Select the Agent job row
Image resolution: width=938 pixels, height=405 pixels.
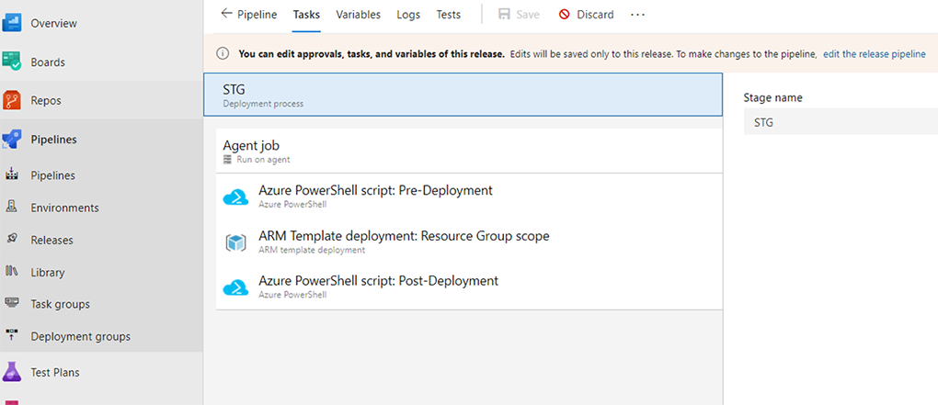tap(469, 152)
